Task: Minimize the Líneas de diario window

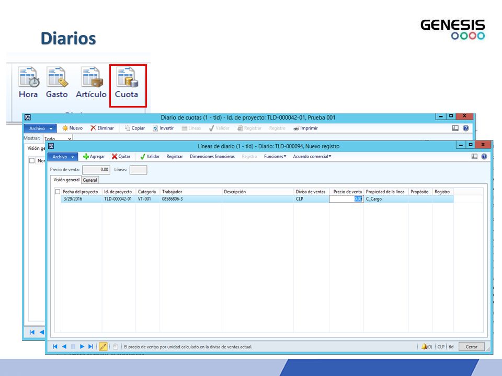Action: [461, 145]
